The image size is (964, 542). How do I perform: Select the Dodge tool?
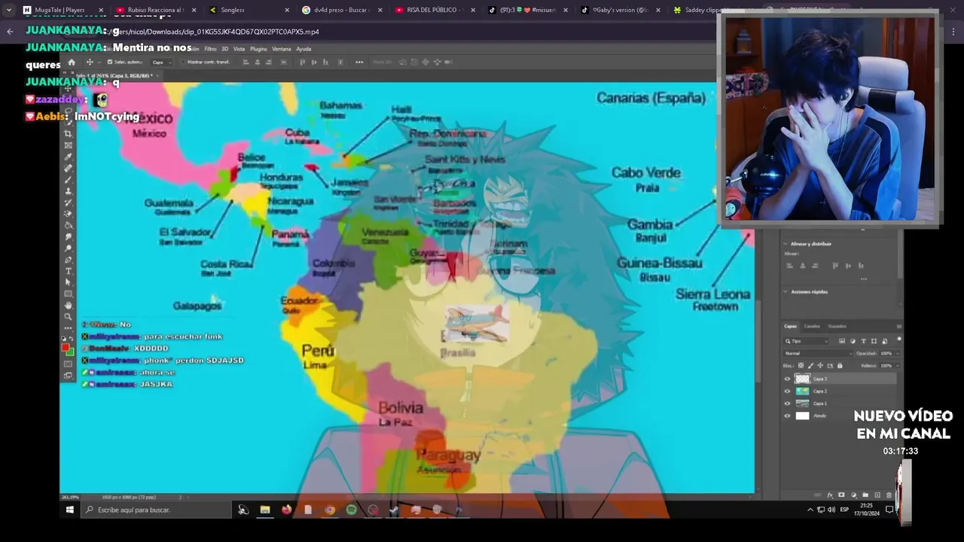(x=68, y=248)
